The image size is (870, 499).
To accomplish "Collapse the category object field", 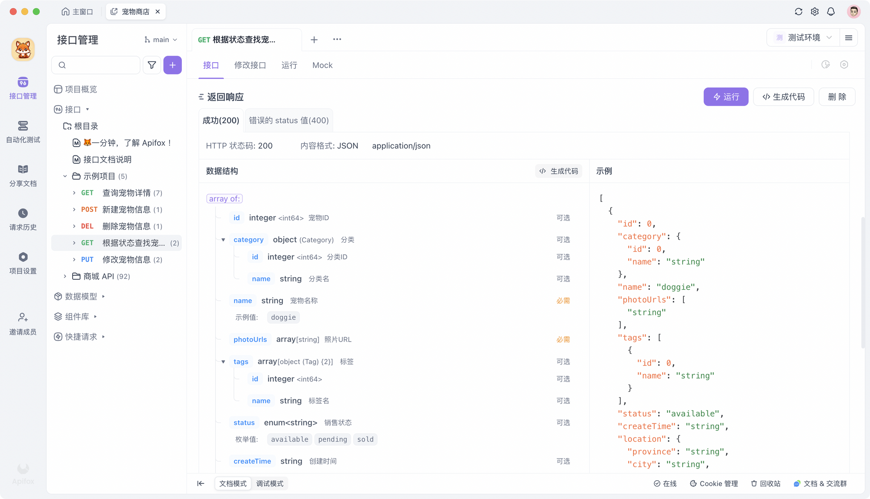I will point(223,240).
